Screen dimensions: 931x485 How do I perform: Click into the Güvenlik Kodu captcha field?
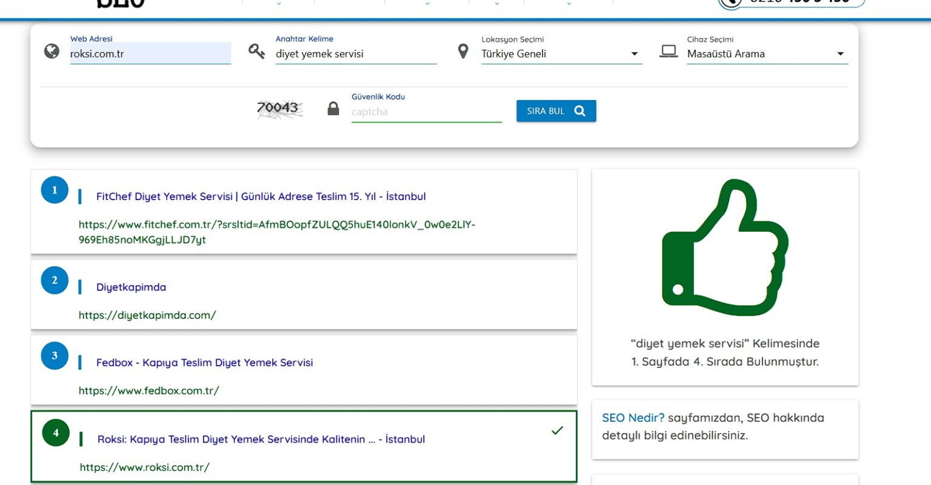click(426, 112)
